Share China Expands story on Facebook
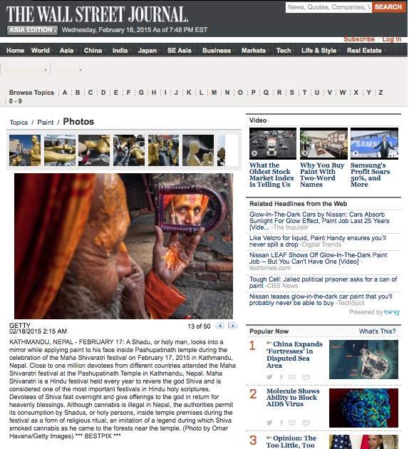The width and height of the screenshot is (409, 449). coord(281,377)
